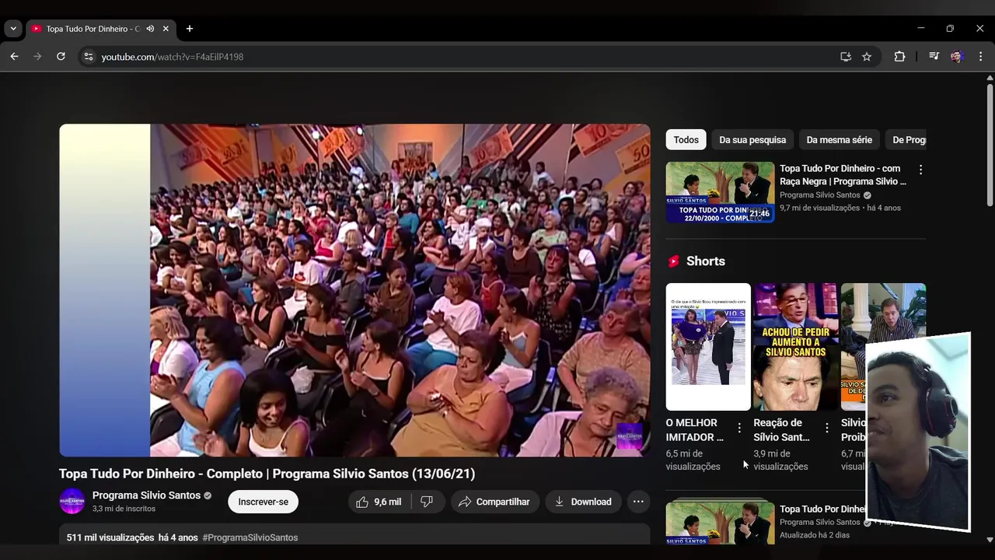995x560 pixels.
Task: Open Raça Negra video thumbnail
Action: 721,192
